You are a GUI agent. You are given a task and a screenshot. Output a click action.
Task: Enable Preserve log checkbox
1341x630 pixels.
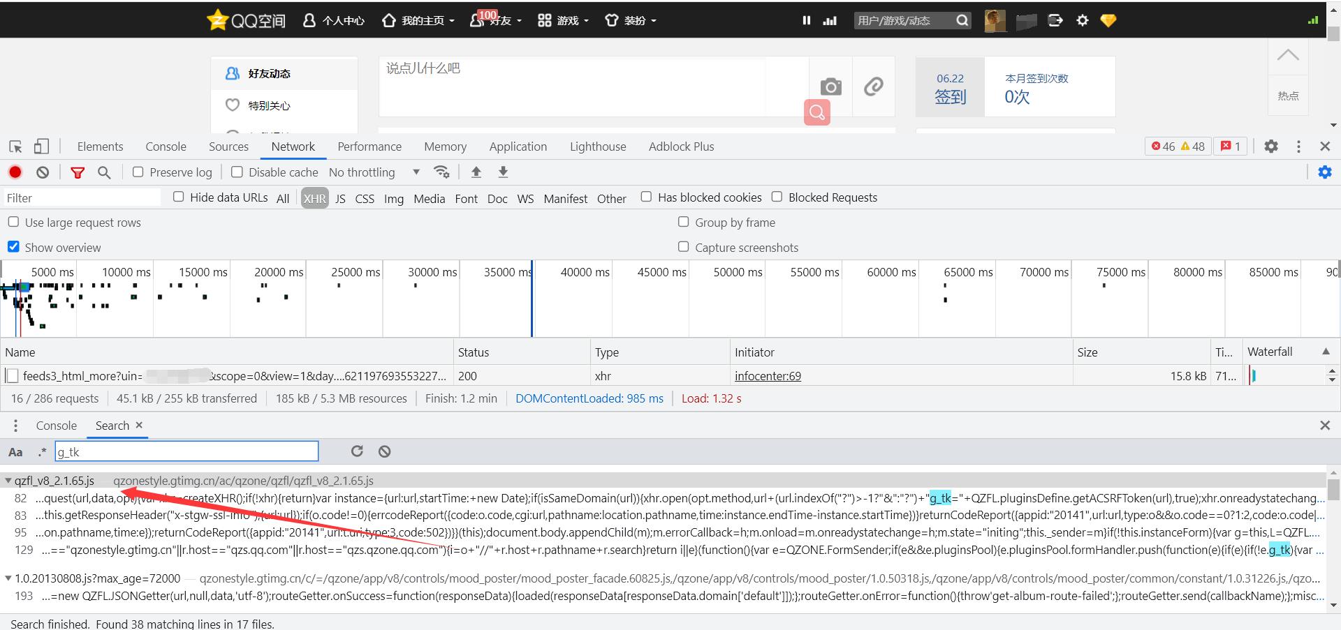coord(138,172)
